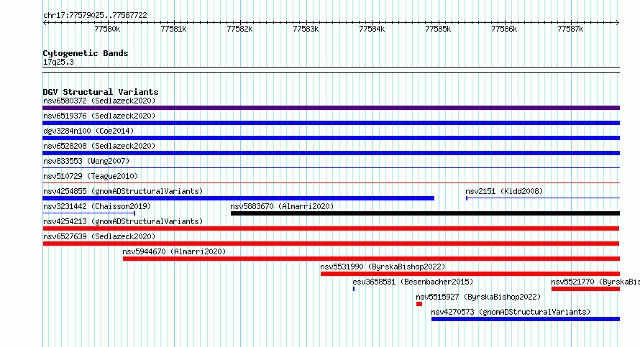Click the nsv5944670 (Almarri2020) label
The width and height of the screenshot is (640, 347).
point(174,251)
